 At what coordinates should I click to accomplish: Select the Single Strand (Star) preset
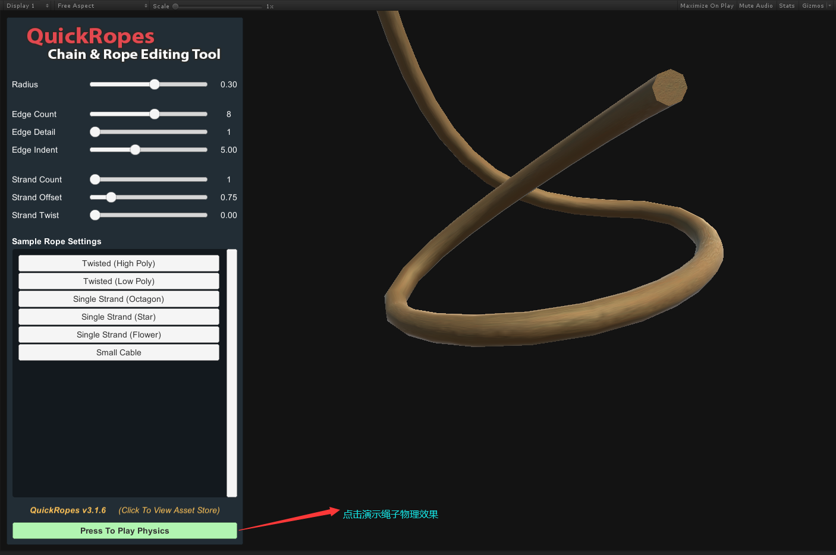(119, 317)
